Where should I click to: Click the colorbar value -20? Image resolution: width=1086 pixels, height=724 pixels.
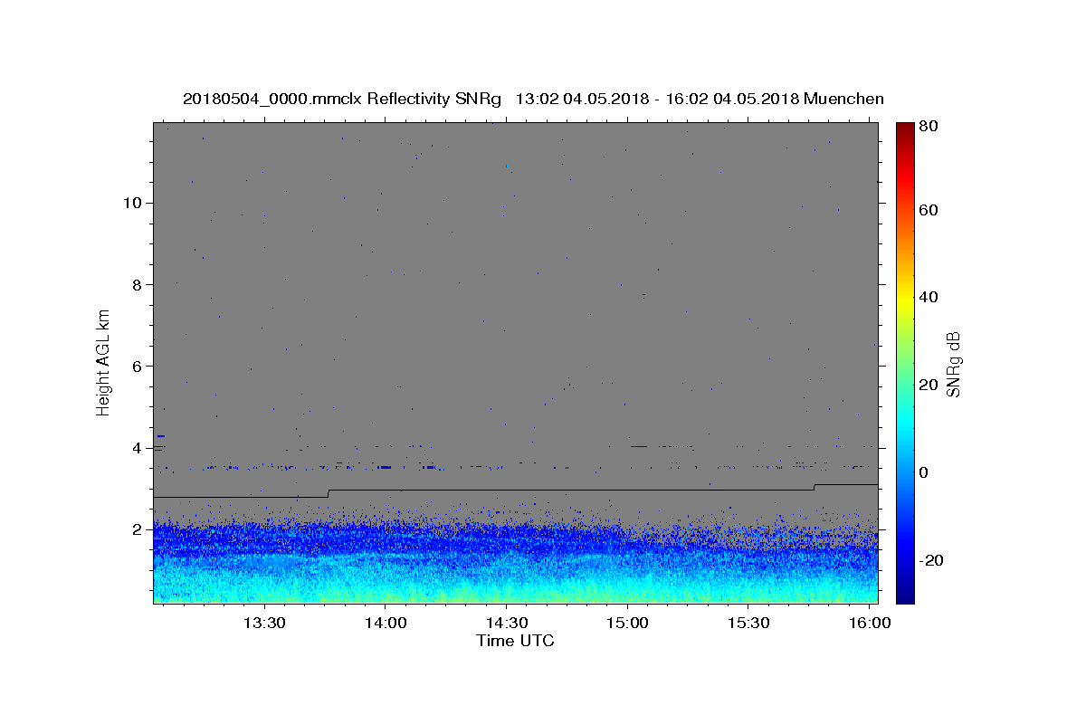tap(933, 560)
